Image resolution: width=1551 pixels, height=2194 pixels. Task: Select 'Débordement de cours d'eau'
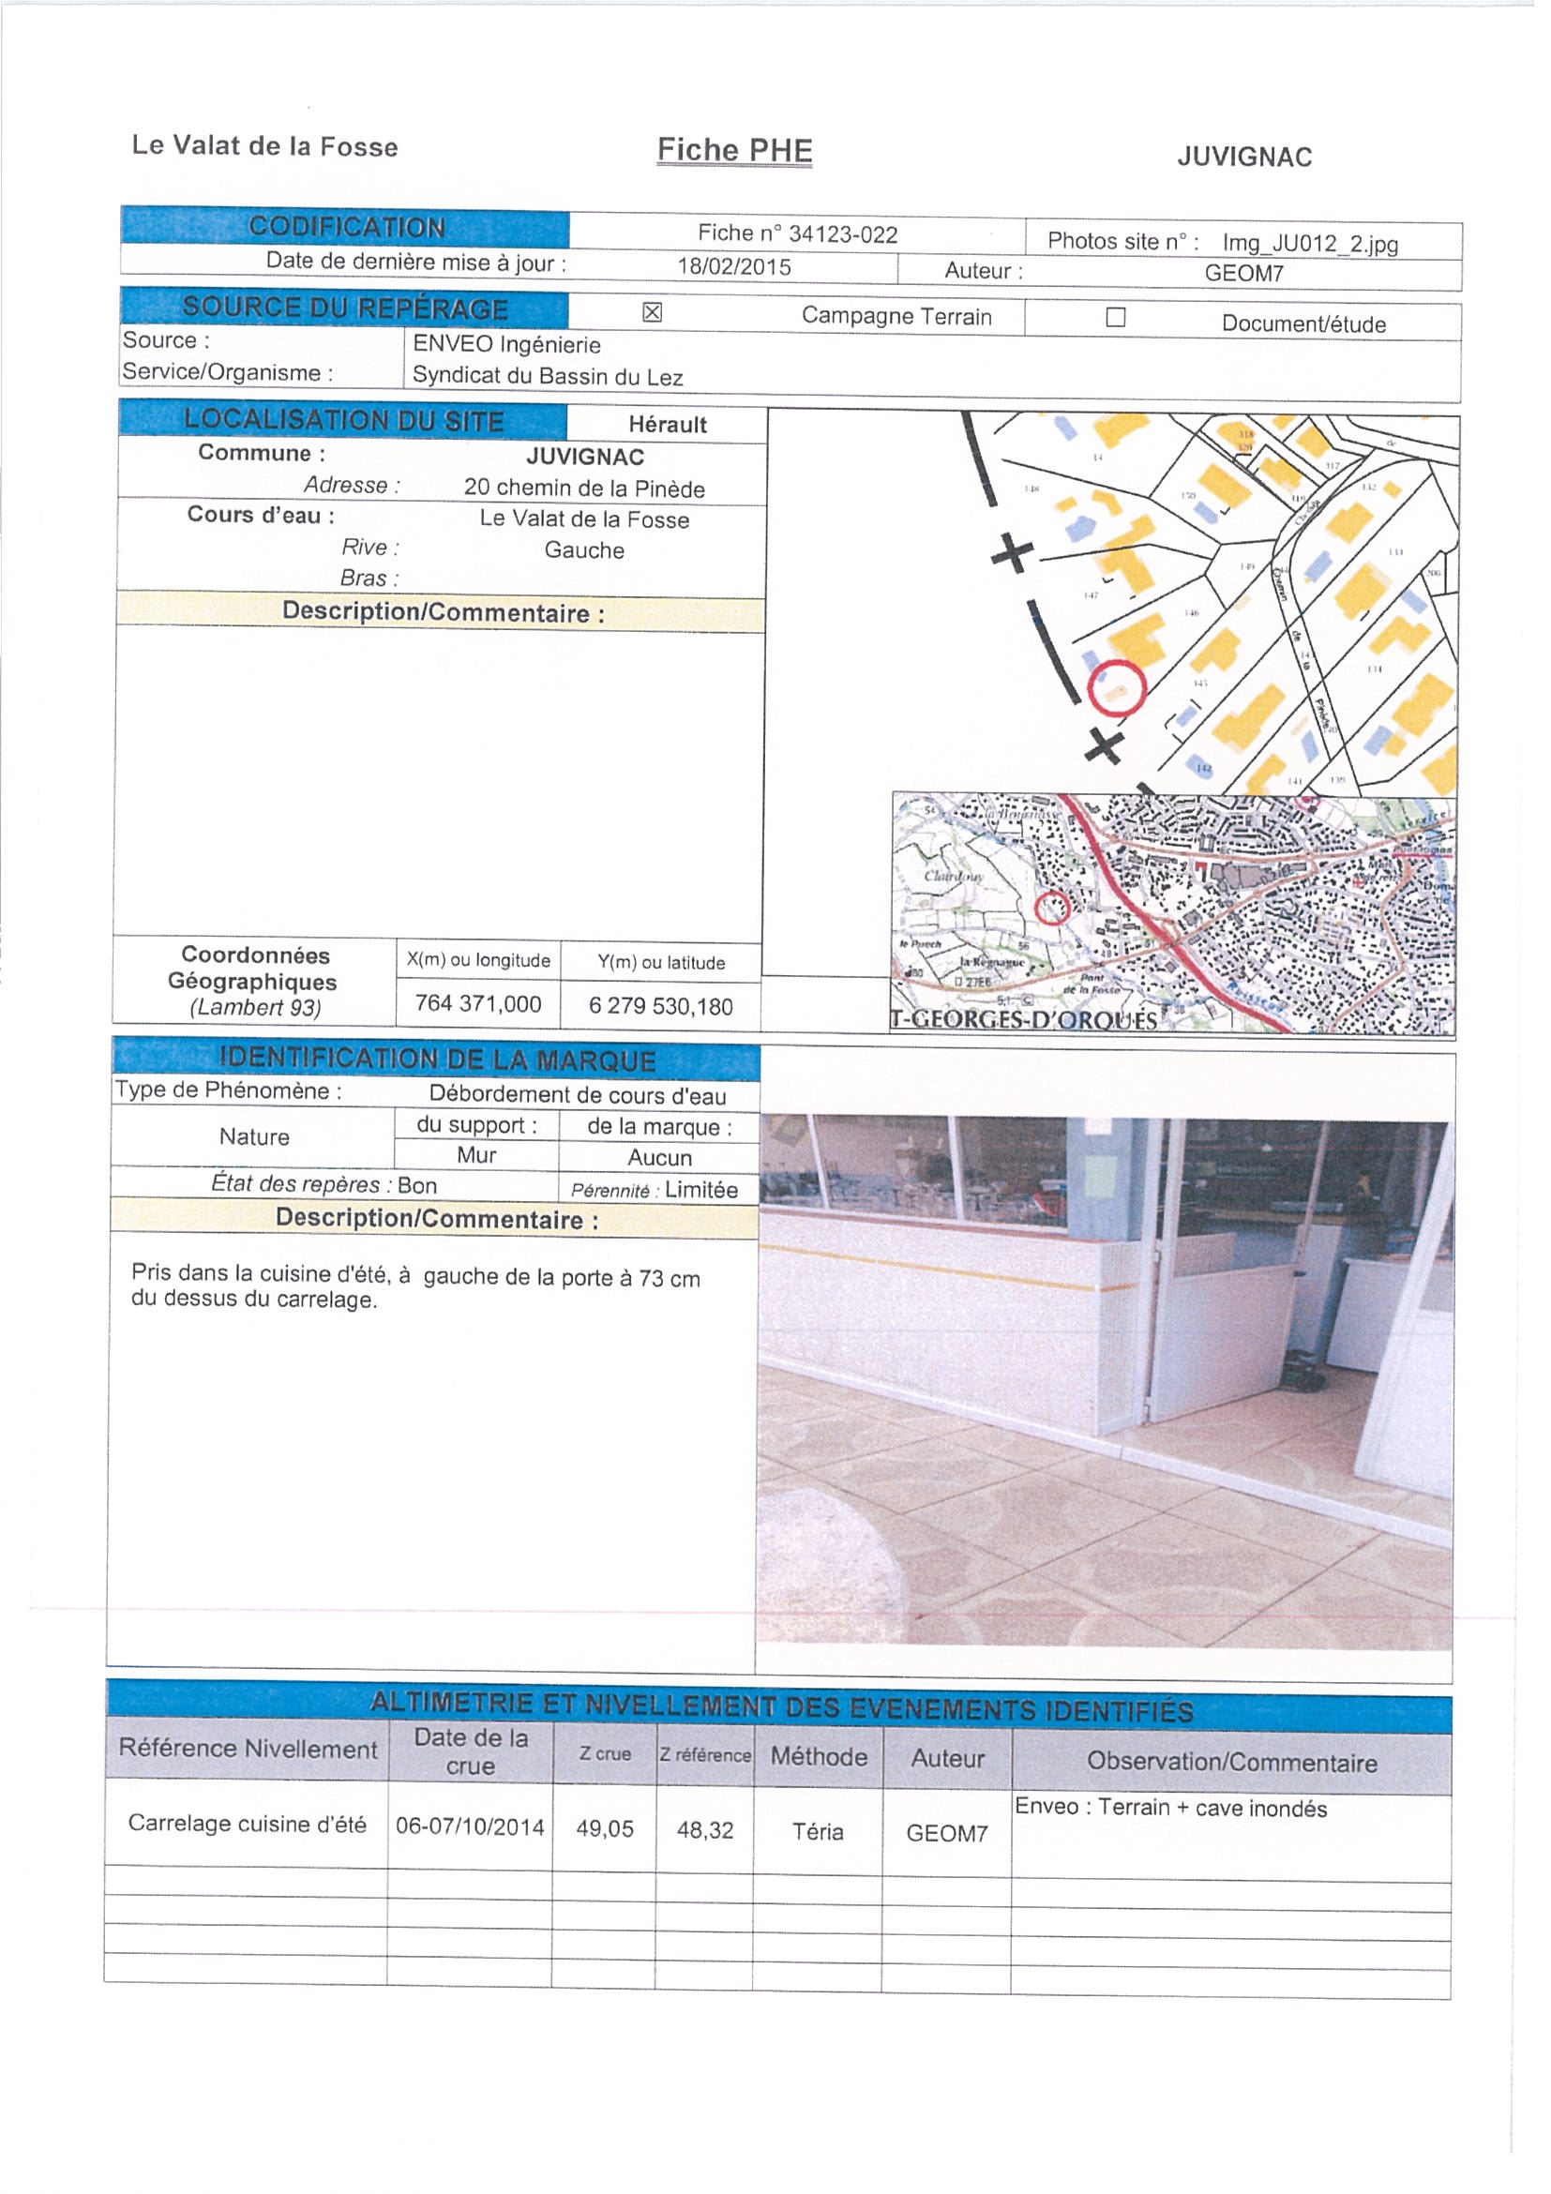pos(578,1095)
